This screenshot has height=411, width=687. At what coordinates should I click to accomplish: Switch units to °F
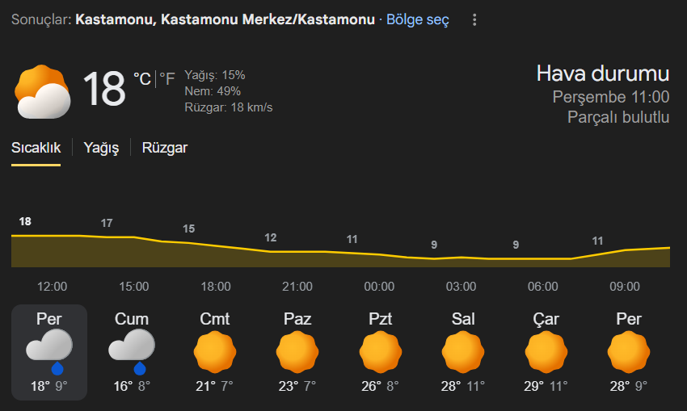click(167, 79)
